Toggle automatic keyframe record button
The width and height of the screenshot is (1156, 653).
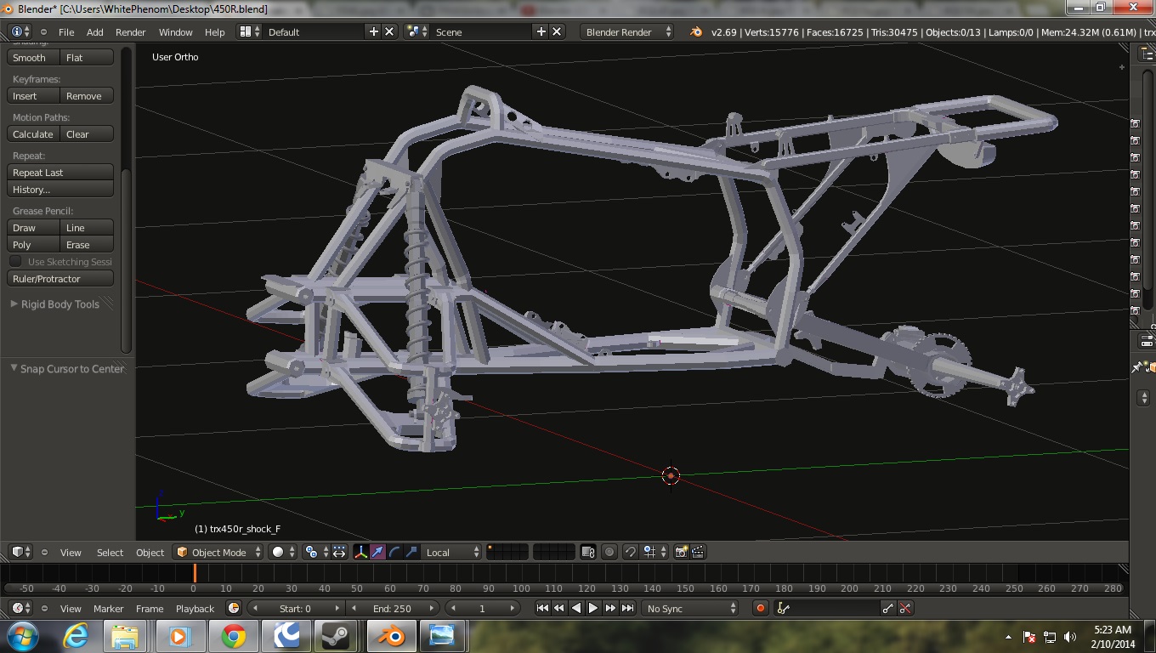tap(761, 608)
